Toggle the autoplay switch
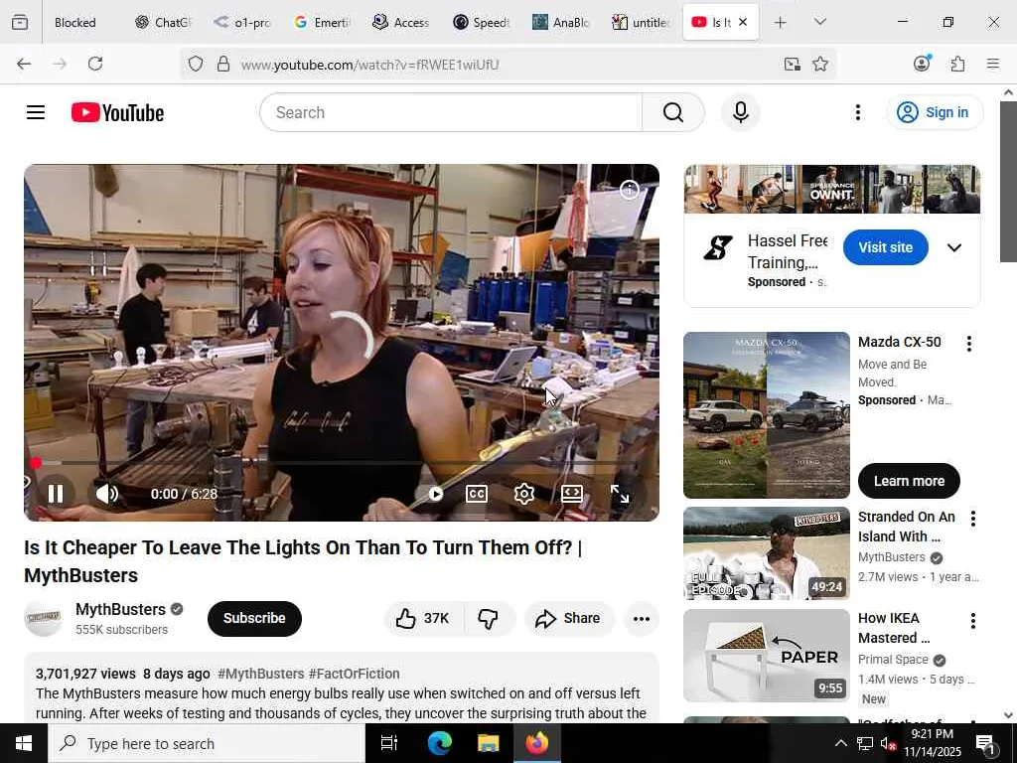The height and width of the screenshot is (763, 1017). tap(435, 494)
